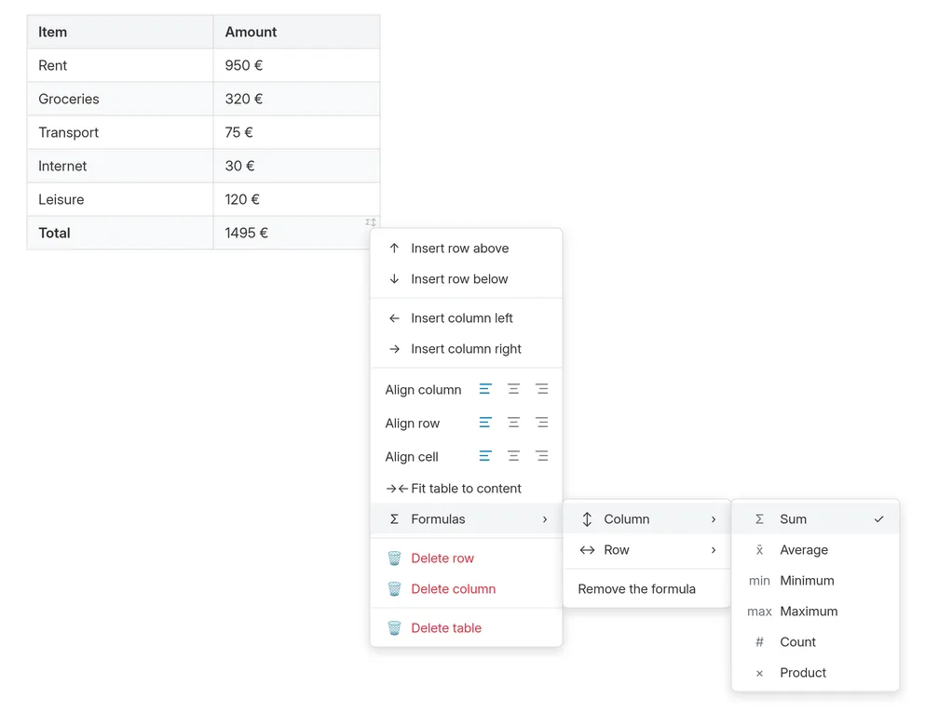Align row to the left

485,423
